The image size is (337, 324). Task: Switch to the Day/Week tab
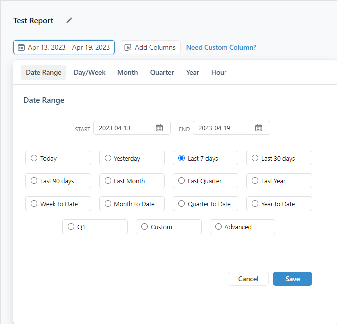coord(90,72)
